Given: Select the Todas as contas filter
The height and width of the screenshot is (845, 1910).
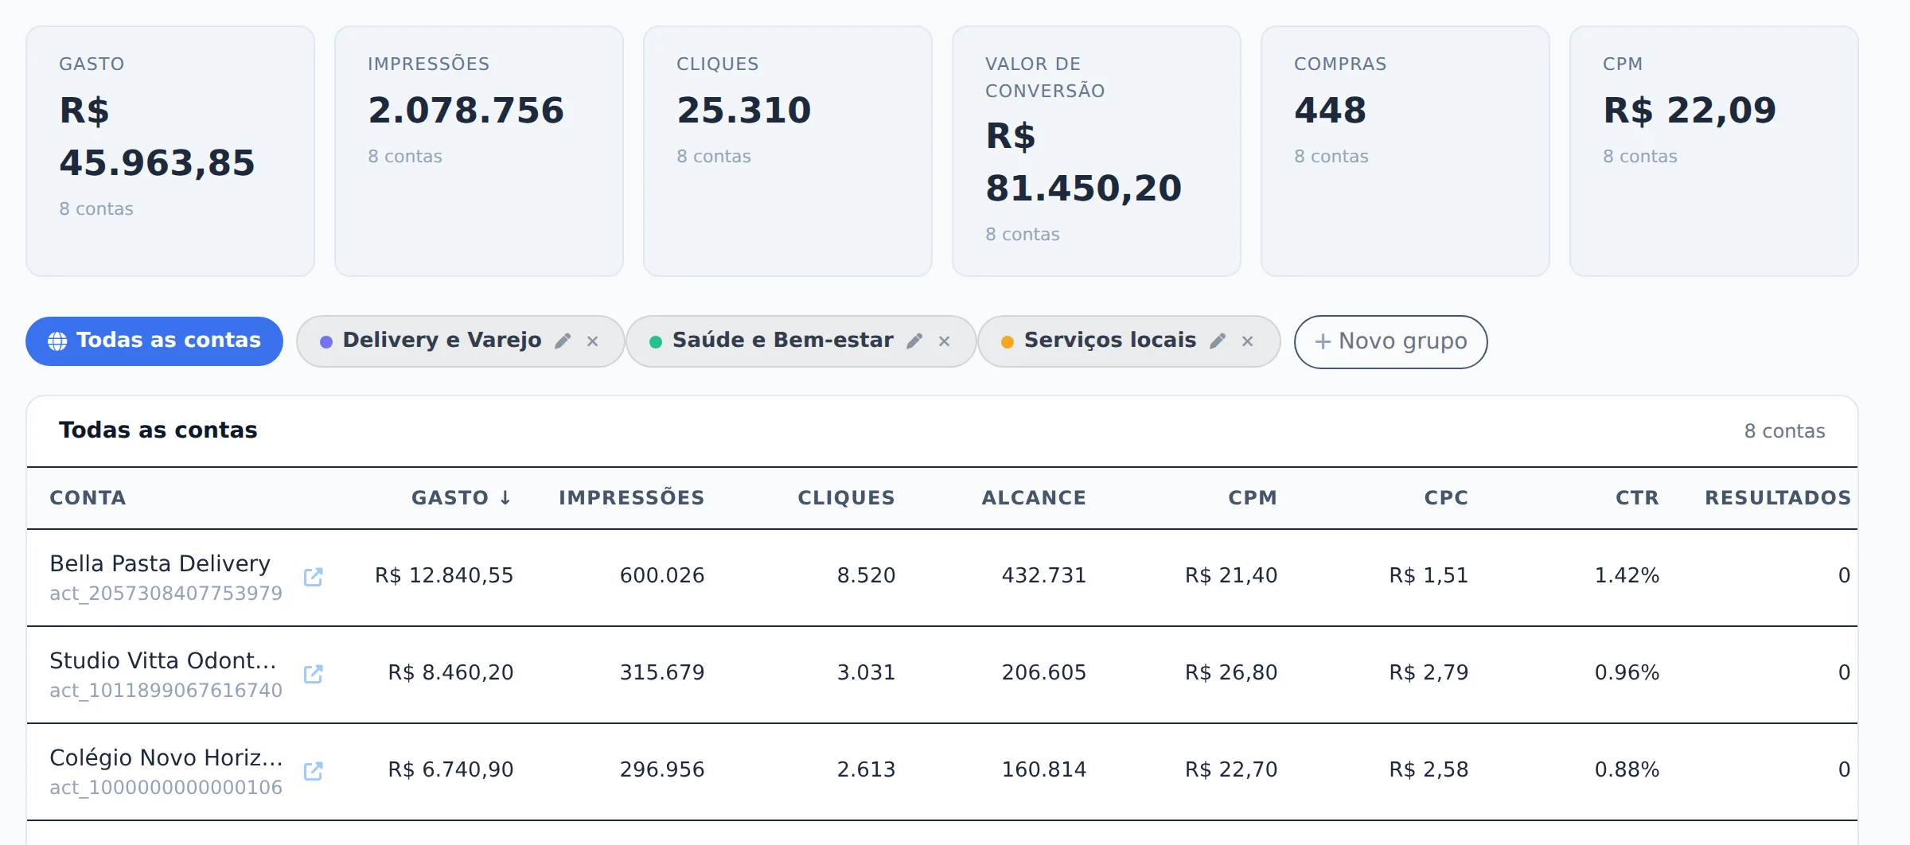Looking at the screenshot, I should pos(154,341).
